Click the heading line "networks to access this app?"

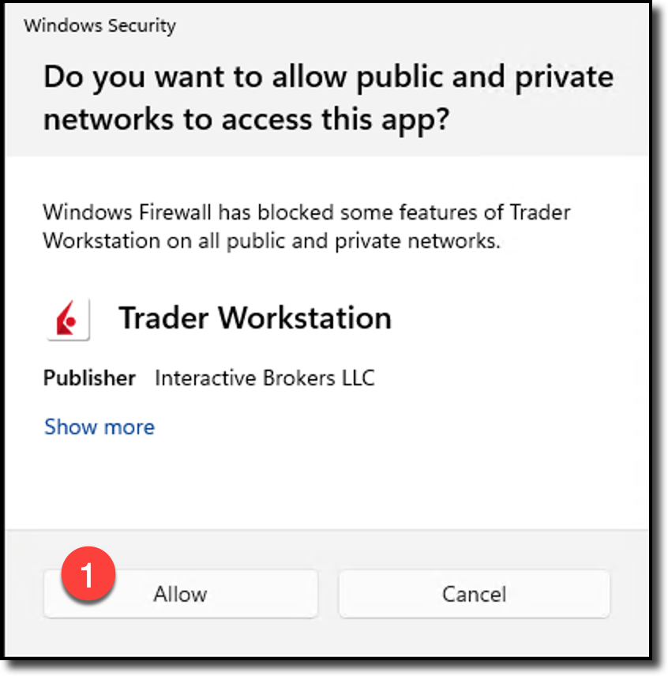[246, 119]
